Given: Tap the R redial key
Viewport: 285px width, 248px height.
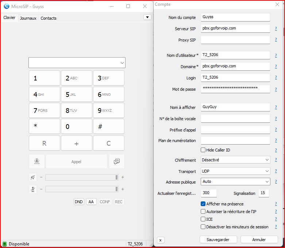Looking at the screenshot, I should point(45,143).
